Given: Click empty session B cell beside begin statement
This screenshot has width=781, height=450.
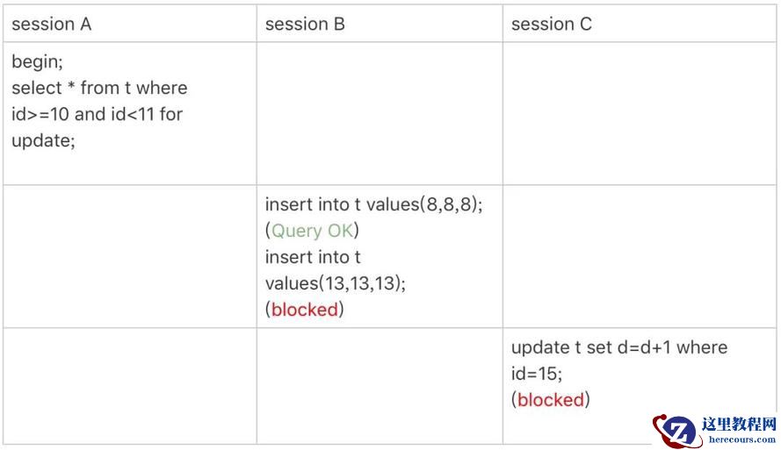Looking at the screenshot, I should point(380,112).
